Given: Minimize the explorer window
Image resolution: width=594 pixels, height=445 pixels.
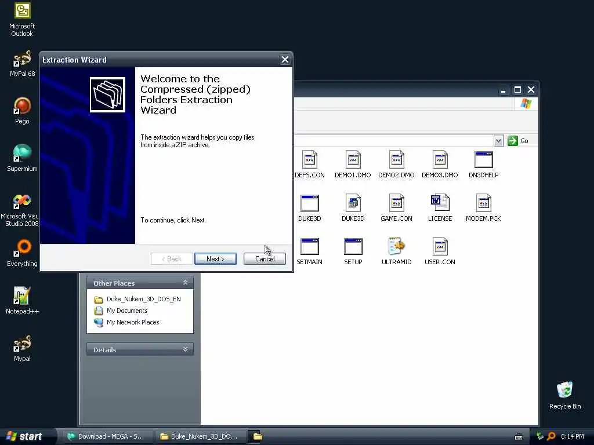Looking at the screenshot, I should click(503, 90).
